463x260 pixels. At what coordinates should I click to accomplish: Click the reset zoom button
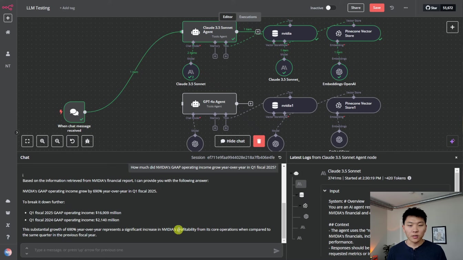click(72, 141)
